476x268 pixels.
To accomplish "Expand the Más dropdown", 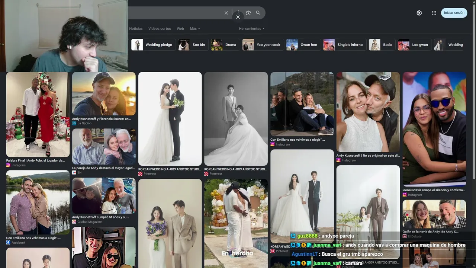I will pyautogui.click(x=195, y=29).
